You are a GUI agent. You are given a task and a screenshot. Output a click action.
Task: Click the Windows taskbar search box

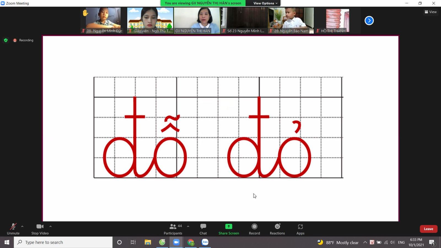(x=63, y=242)
